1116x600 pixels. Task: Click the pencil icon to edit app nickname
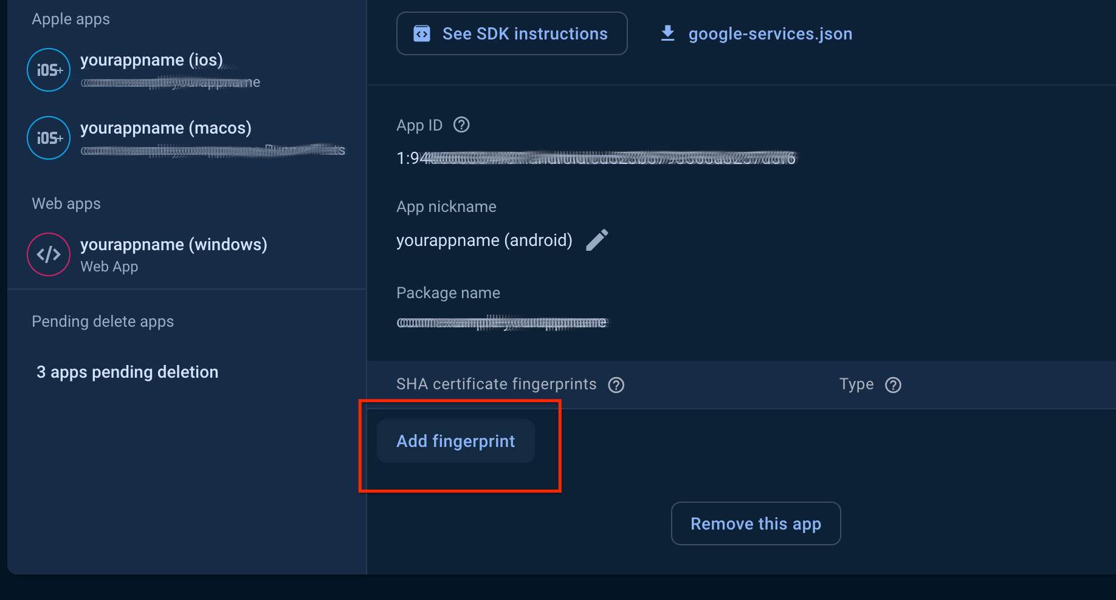(597, 240)
